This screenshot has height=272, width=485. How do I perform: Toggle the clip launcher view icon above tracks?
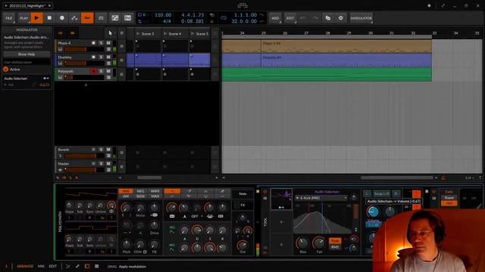(73, 33)
